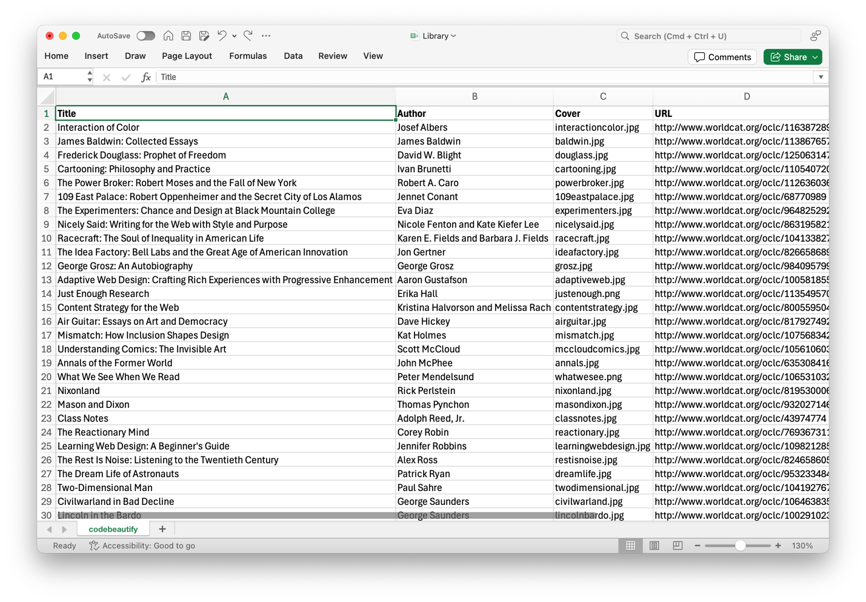
Task: Select the codebeautify sheet tab
Action: click(113, 529)
